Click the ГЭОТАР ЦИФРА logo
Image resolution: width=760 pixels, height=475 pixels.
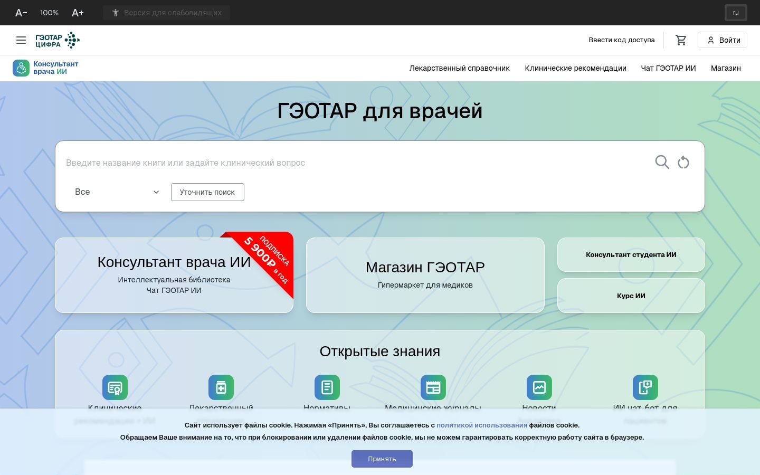pos(58,40)
